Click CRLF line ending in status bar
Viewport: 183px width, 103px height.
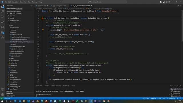coord(164,98)
